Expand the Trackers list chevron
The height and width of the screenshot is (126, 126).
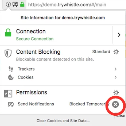(116, 69)
